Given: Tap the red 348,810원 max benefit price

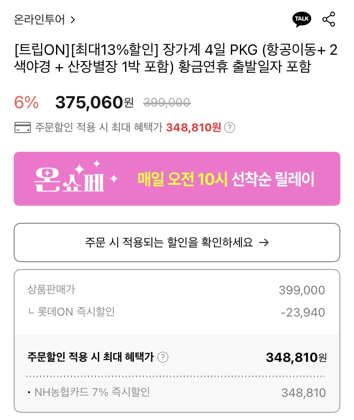Looking at the screenshot, I should point(193,127).
